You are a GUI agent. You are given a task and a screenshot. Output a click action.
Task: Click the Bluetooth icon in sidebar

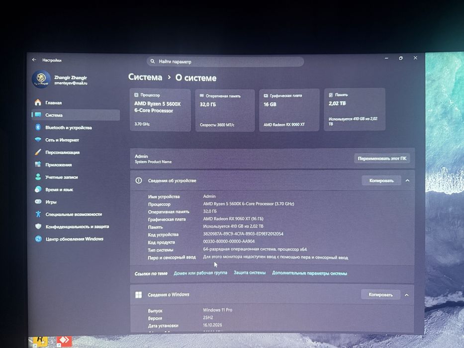(38, 127)
